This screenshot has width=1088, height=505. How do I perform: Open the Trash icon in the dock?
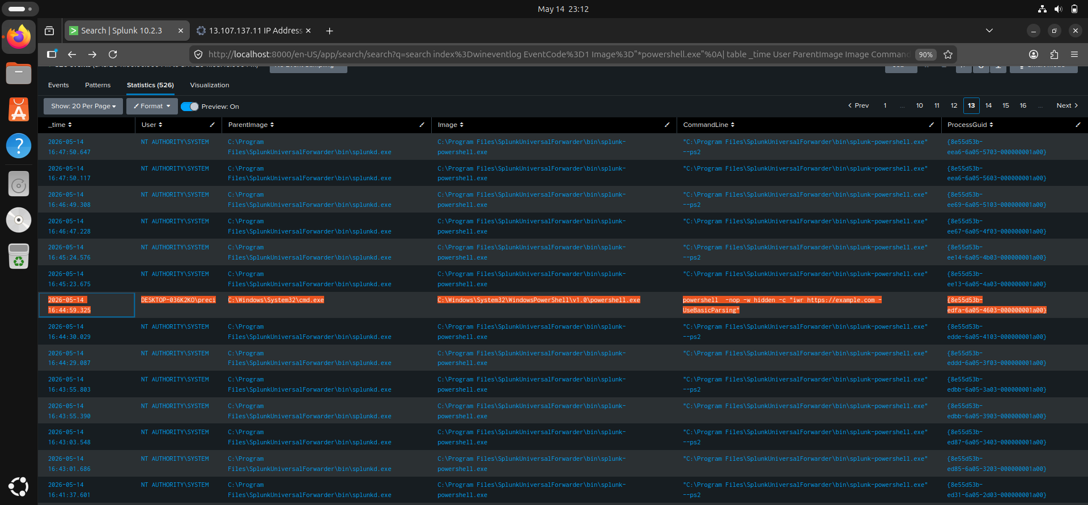(19, 256)
